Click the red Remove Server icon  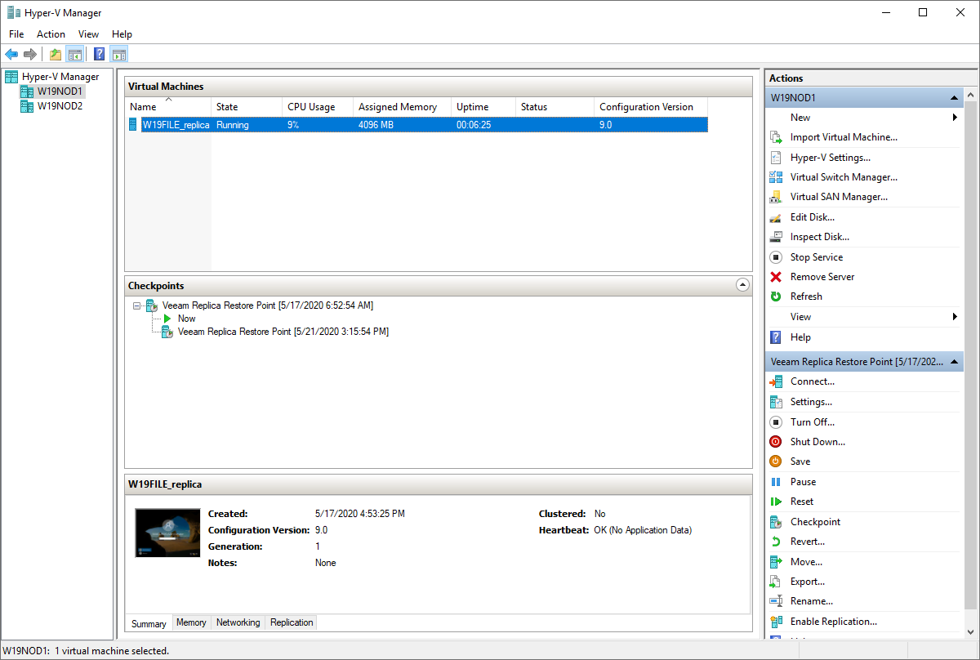pos(776,277)
